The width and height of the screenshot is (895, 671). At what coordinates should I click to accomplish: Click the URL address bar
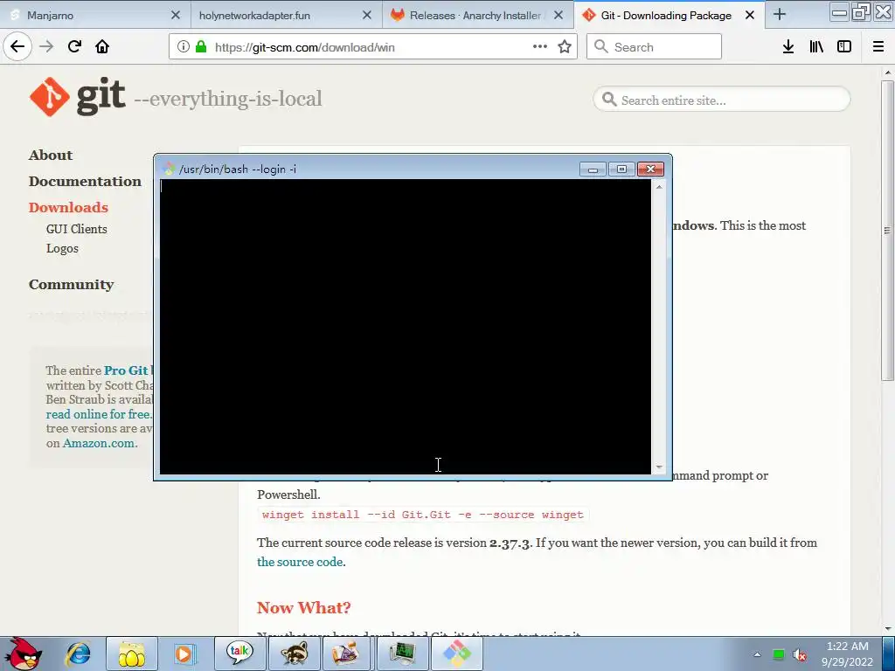click(371, 47)
